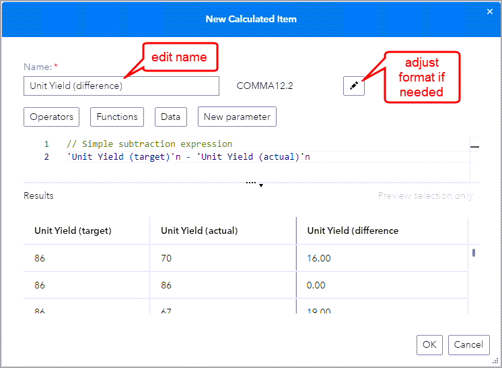The image size is (502, 368).
Task: Click the Name input field
Action: pos(121,86)
